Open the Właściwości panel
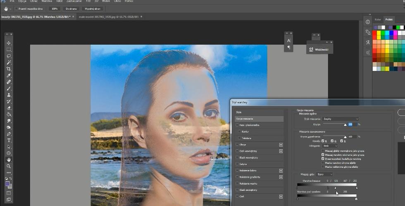405x206 pixels. click(319, 49)
